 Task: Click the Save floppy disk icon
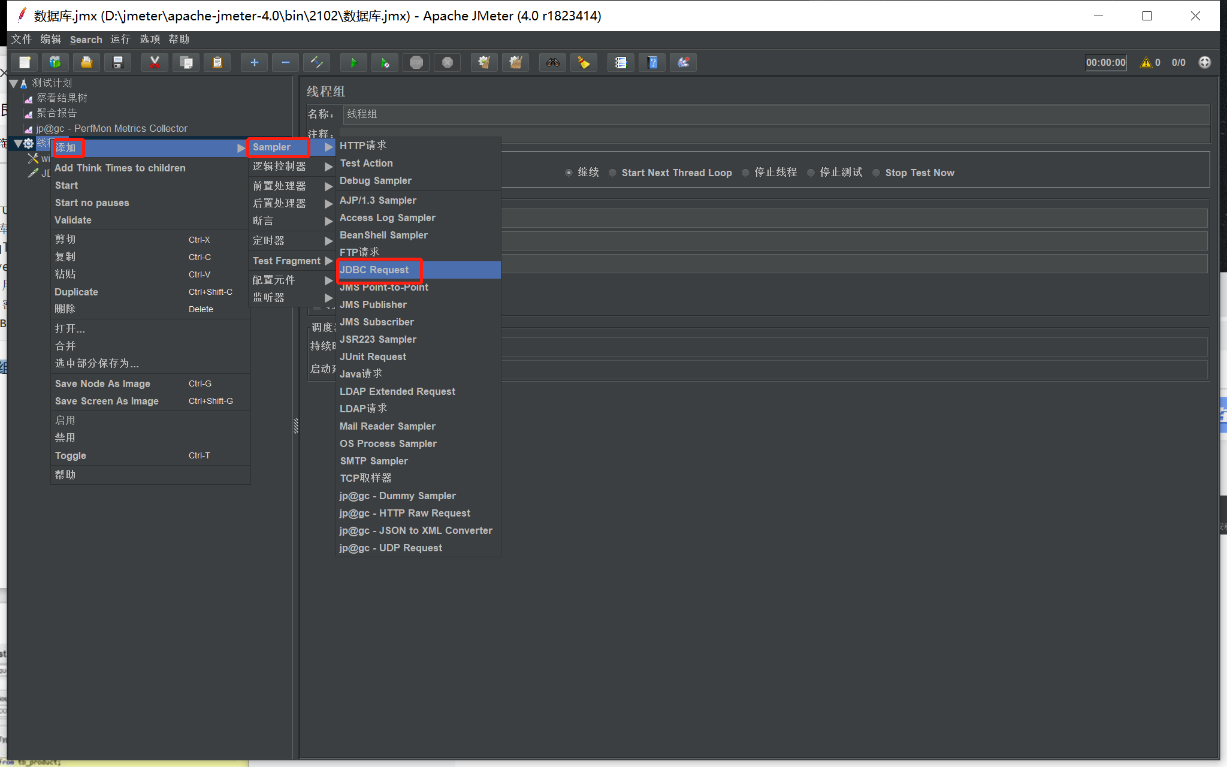coord(118,62)
